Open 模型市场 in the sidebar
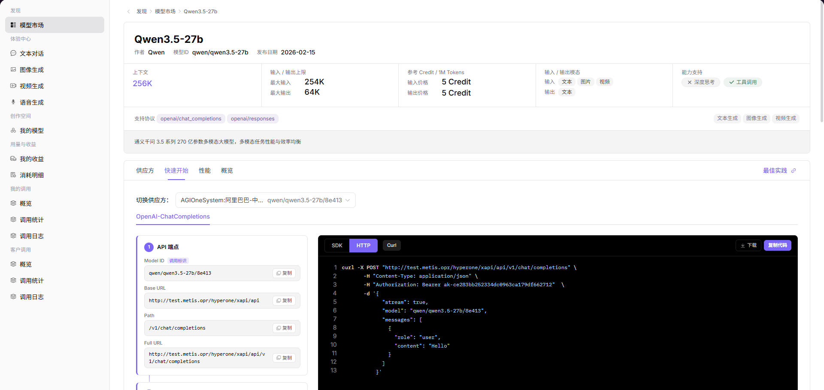 (55, 25)
